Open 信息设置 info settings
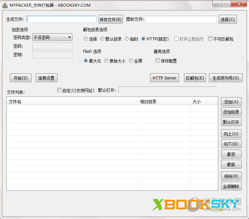The height and width of the screenshot is (219, 249). tap(46, 78)
